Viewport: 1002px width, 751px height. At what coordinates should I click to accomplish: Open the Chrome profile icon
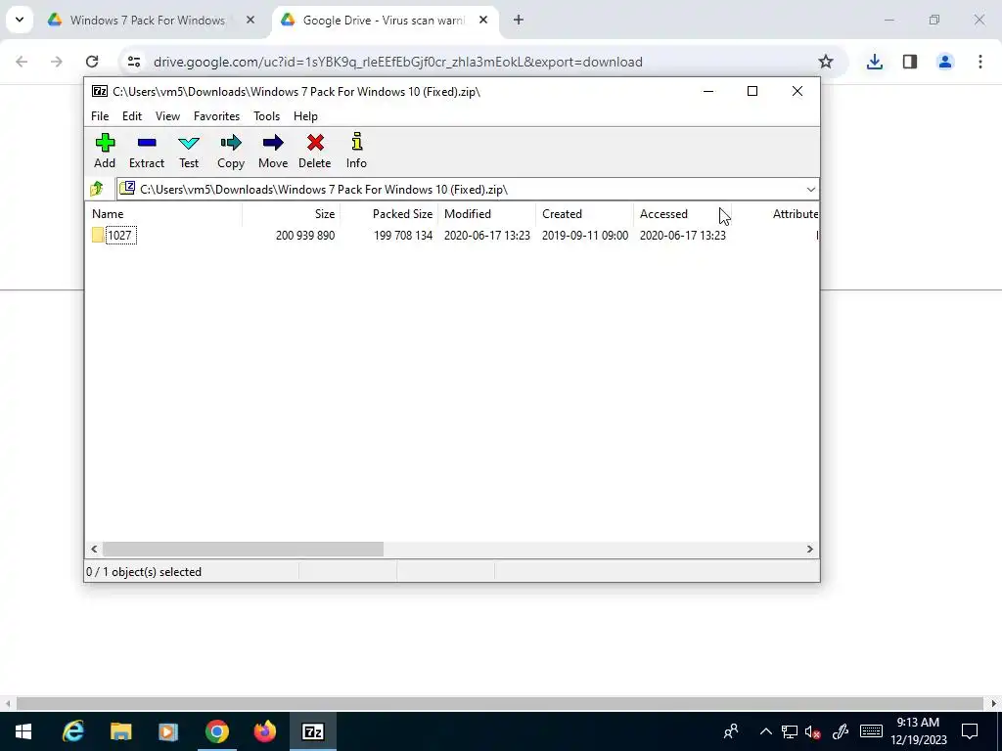point(945,62)
